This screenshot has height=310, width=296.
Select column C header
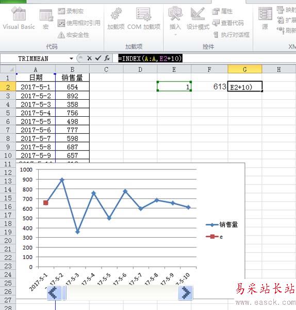(106, 69)
